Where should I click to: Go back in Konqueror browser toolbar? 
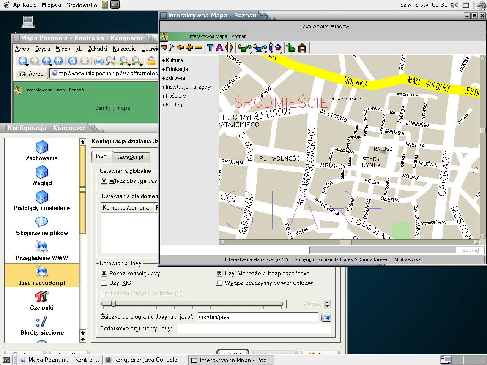coord(22,61)
